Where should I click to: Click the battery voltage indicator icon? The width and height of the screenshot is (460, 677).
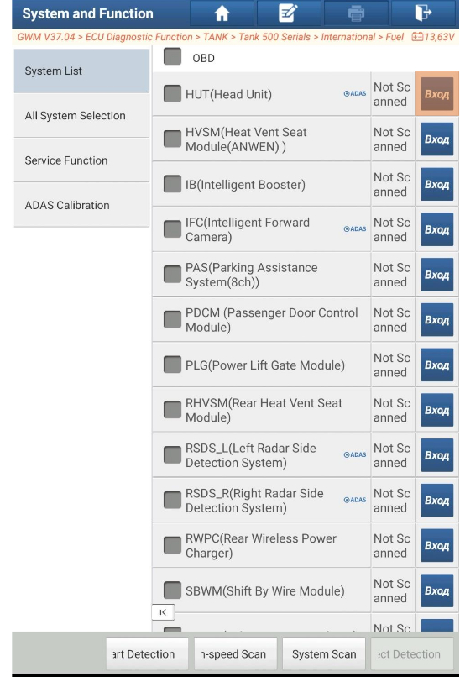(x=417, y=37)
